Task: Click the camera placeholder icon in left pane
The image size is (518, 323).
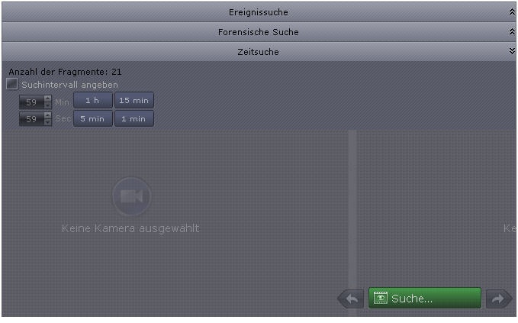Action: point(131,197)
